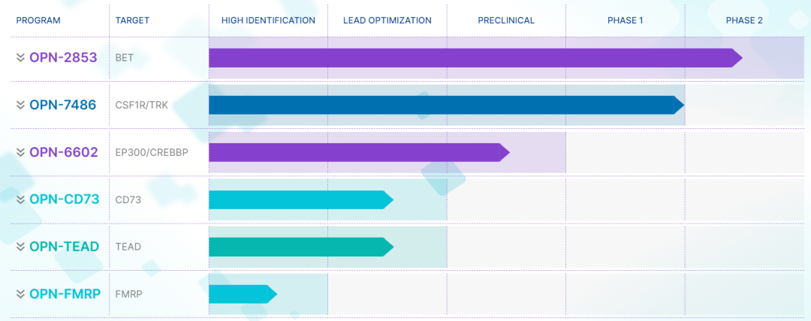The image size is (811, 321).
Task: Select the OPN-6602 program name
Action: pos(64,152)
